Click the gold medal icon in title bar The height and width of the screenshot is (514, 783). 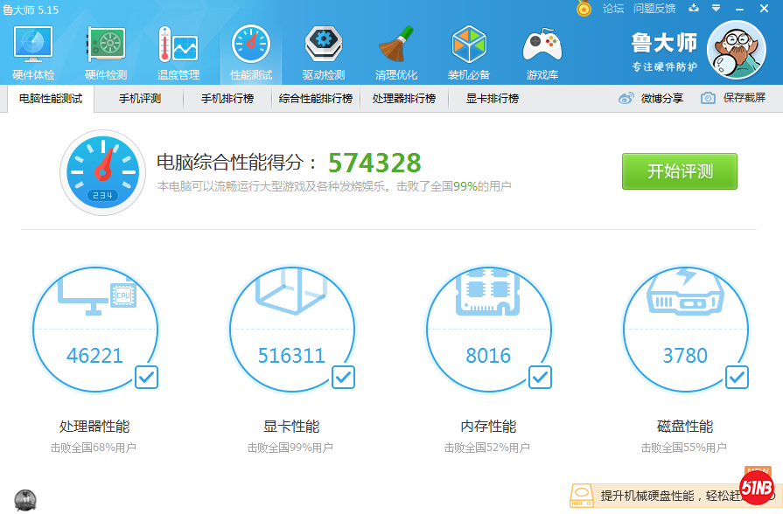pos(583,9)
